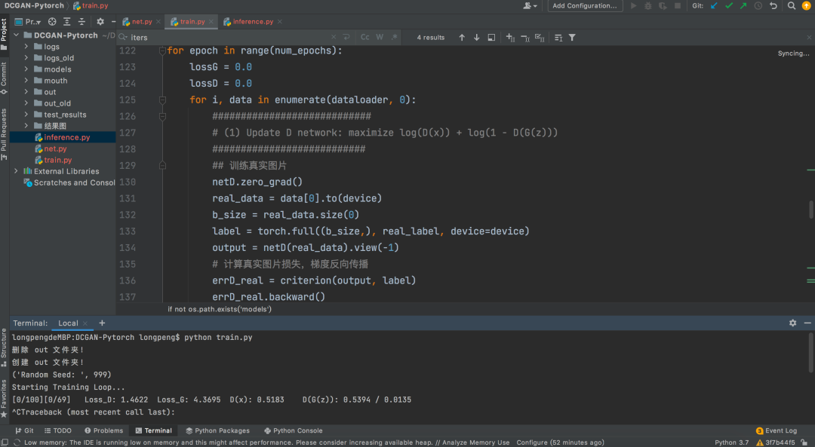Click the Run with coverage icon
The height and width of the screenshot is (447, 815).
[663, 6]
